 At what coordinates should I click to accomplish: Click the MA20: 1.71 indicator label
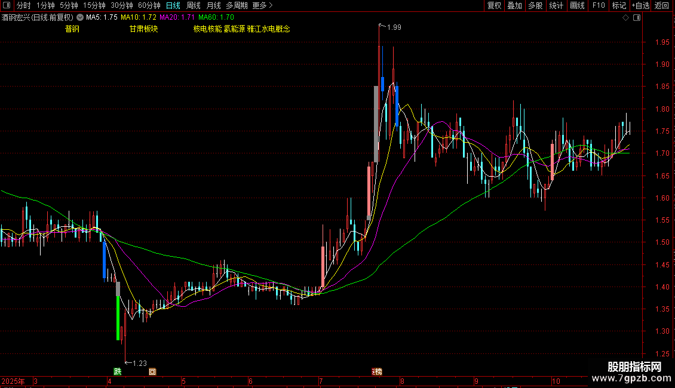point(177,18)
